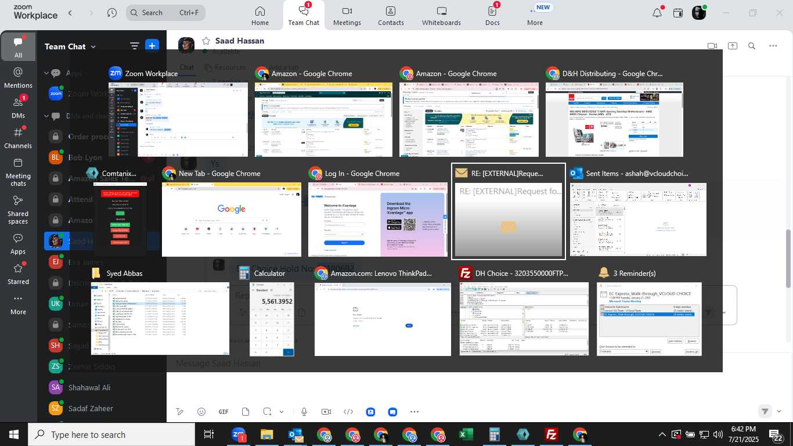Click the blue plus new chat button
This screenshot has height=446, width=793.
point(152,46)
